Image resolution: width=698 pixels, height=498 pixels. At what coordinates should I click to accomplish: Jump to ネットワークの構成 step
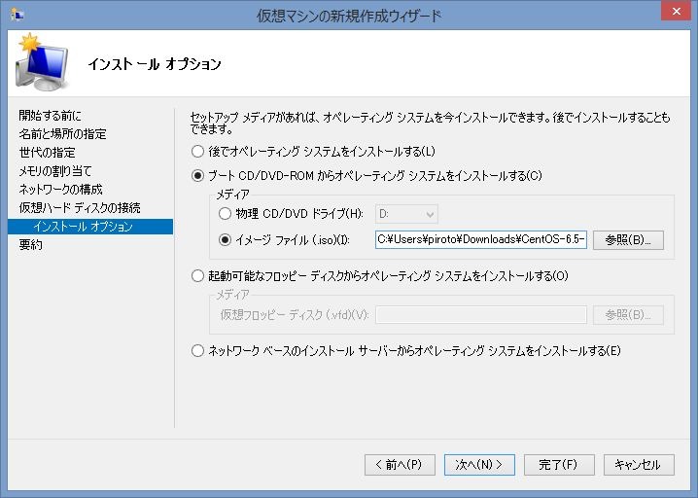[60, 190]
